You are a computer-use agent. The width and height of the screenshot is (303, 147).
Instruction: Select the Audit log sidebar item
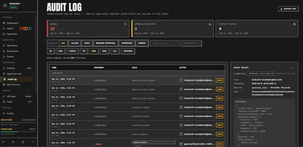pos(17,79)
